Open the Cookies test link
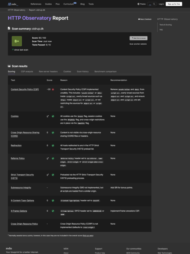The height and width of the screenshot is (254, 190). tap(14, 116)
